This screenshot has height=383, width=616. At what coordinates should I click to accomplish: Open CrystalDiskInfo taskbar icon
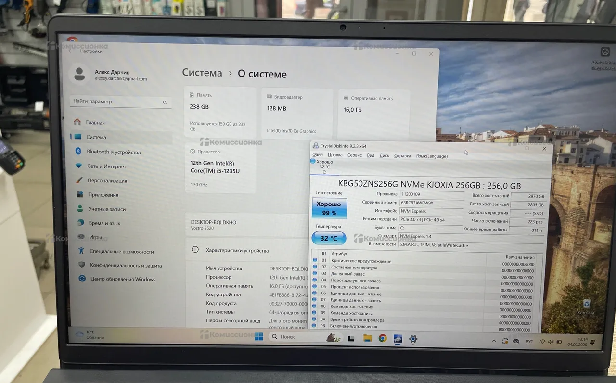[398, 339]
